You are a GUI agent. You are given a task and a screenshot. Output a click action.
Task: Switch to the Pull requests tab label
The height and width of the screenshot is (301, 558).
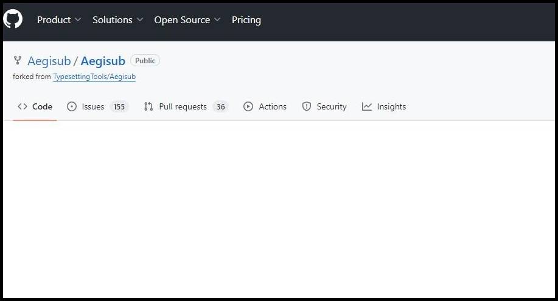point(183,106)
